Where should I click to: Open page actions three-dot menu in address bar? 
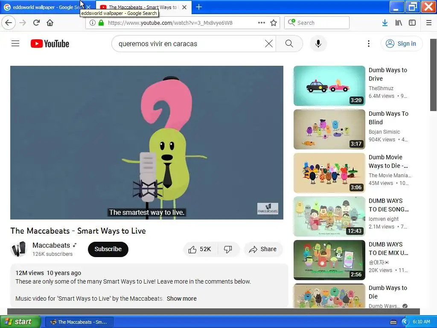262,23
